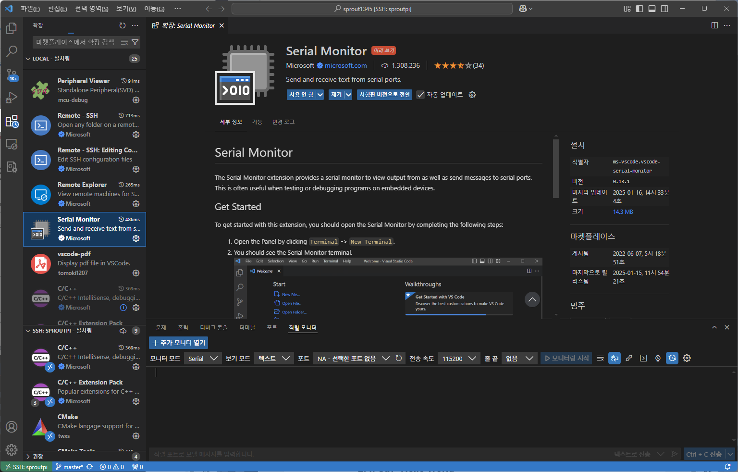Open the 줄 끝 없음 dropdown
Viewport: 738px width, 472px height.
[519, 358]
